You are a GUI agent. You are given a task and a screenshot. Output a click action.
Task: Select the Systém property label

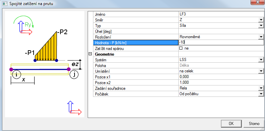[x=101, y=60]
